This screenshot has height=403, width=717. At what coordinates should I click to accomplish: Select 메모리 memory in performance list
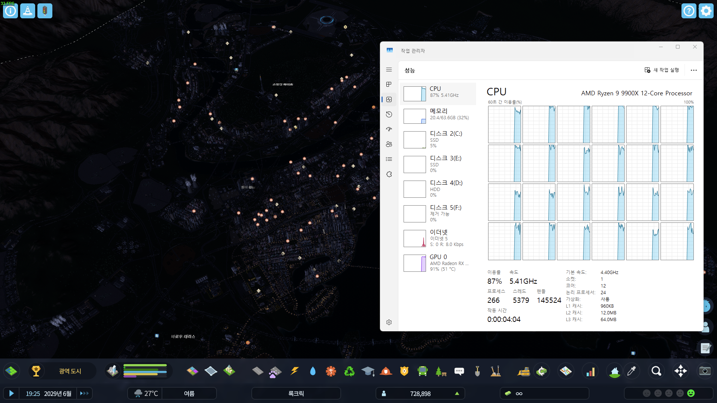tap(438, 116)
